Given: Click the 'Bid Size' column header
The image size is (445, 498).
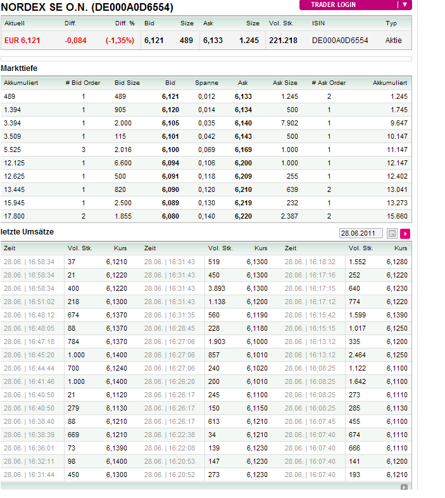Looking at the screenshot, I should tap(127, 83).
